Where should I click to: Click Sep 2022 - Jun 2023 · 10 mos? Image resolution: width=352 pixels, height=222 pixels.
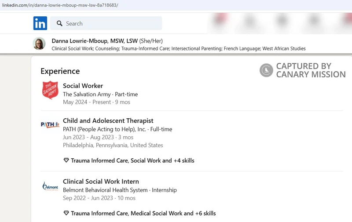click(99, 198)
